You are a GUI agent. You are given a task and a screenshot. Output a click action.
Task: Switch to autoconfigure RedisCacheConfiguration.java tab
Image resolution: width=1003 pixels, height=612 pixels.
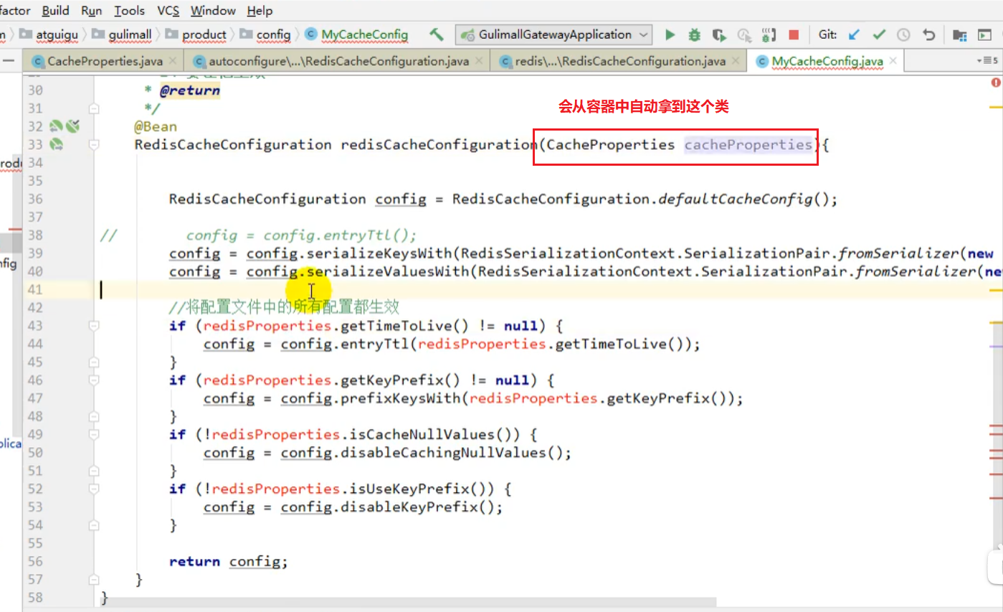337,62
